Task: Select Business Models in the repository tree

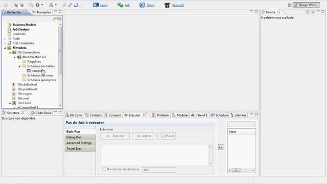Action: (x=24, y=25)
